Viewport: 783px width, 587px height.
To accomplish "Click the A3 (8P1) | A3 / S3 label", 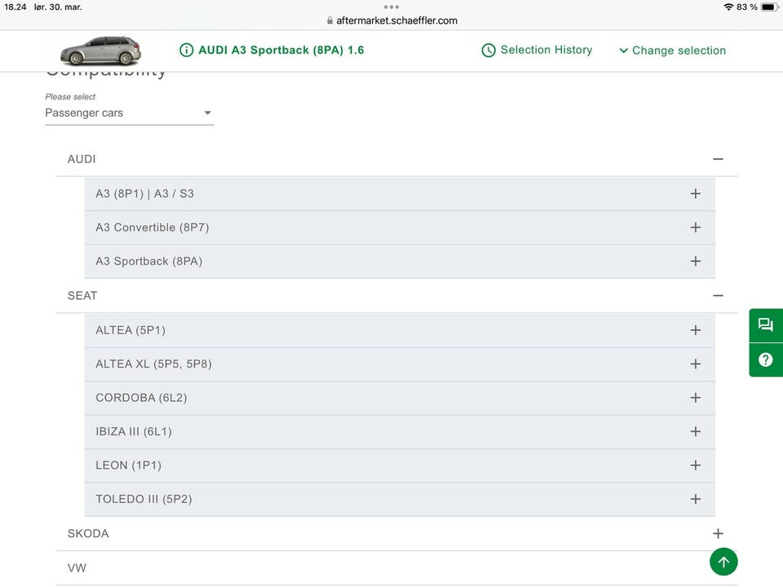I will 145,194.
